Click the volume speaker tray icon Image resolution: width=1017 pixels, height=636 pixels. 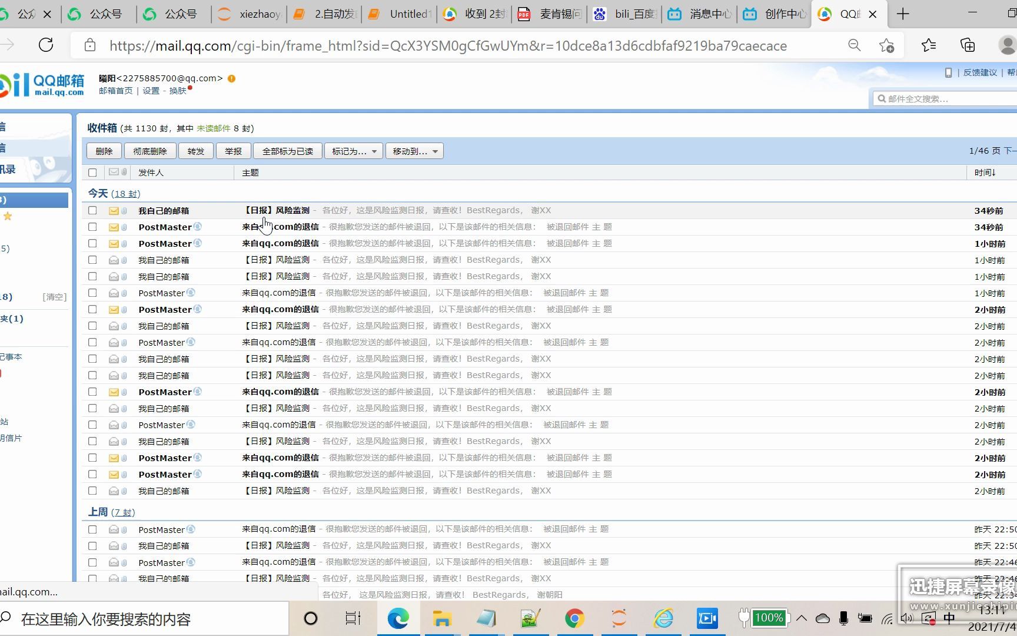point(907,618)
